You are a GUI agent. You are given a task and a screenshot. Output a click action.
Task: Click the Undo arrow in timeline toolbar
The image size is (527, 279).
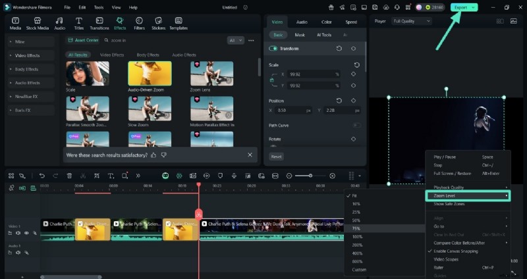pos(42,176)
